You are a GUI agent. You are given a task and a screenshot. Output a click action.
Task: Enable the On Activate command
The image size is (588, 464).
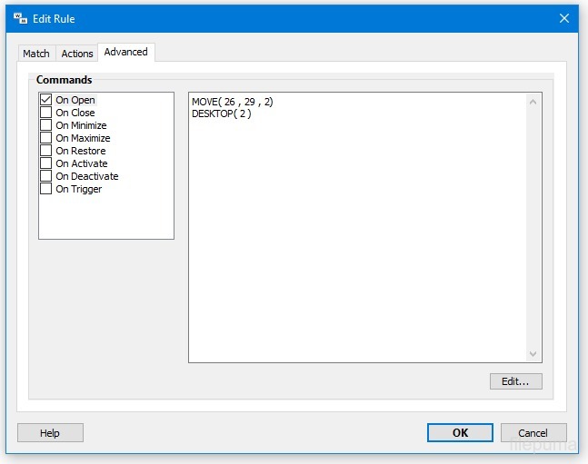pyautogui.click(x=46, y=163)
